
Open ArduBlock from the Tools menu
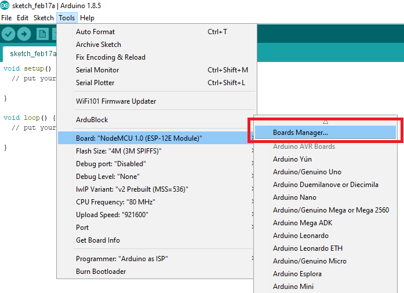[157, 120]
